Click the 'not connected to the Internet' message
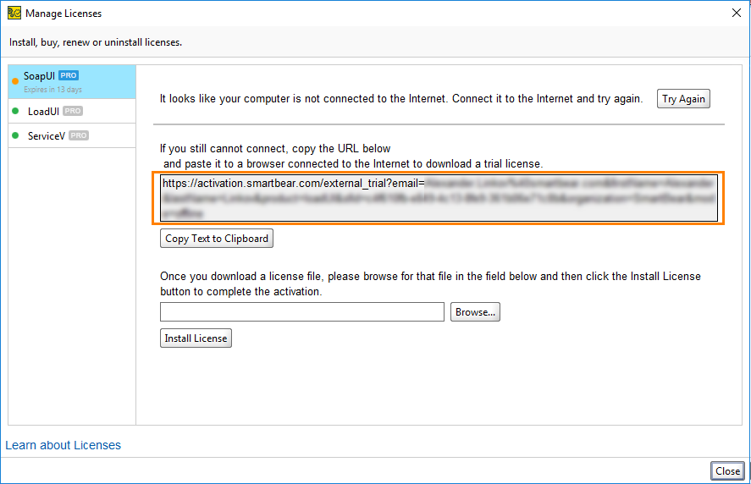This screenshot has width=751, height=484. click(400, 99)
